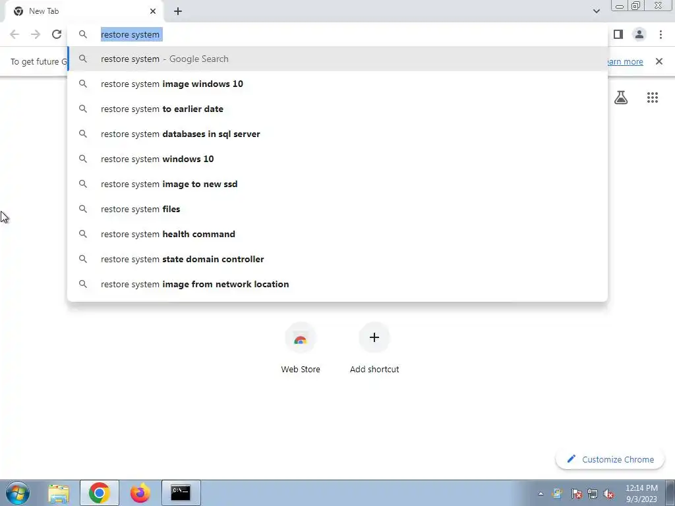Toggle the Chrome side panel
This screenshot has height=506, width=675.
618,34
